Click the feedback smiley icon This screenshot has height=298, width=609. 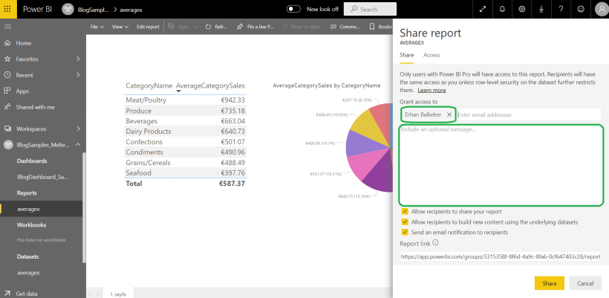(x=580, y=9)
